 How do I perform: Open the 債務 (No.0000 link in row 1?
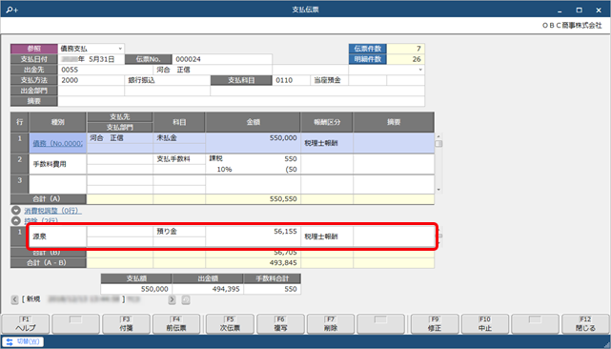(x=58, y=143)
